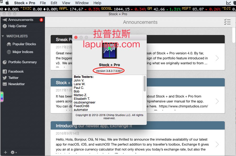Click the Copyright Chimp Studios LLC text

(x=109, y=117)
